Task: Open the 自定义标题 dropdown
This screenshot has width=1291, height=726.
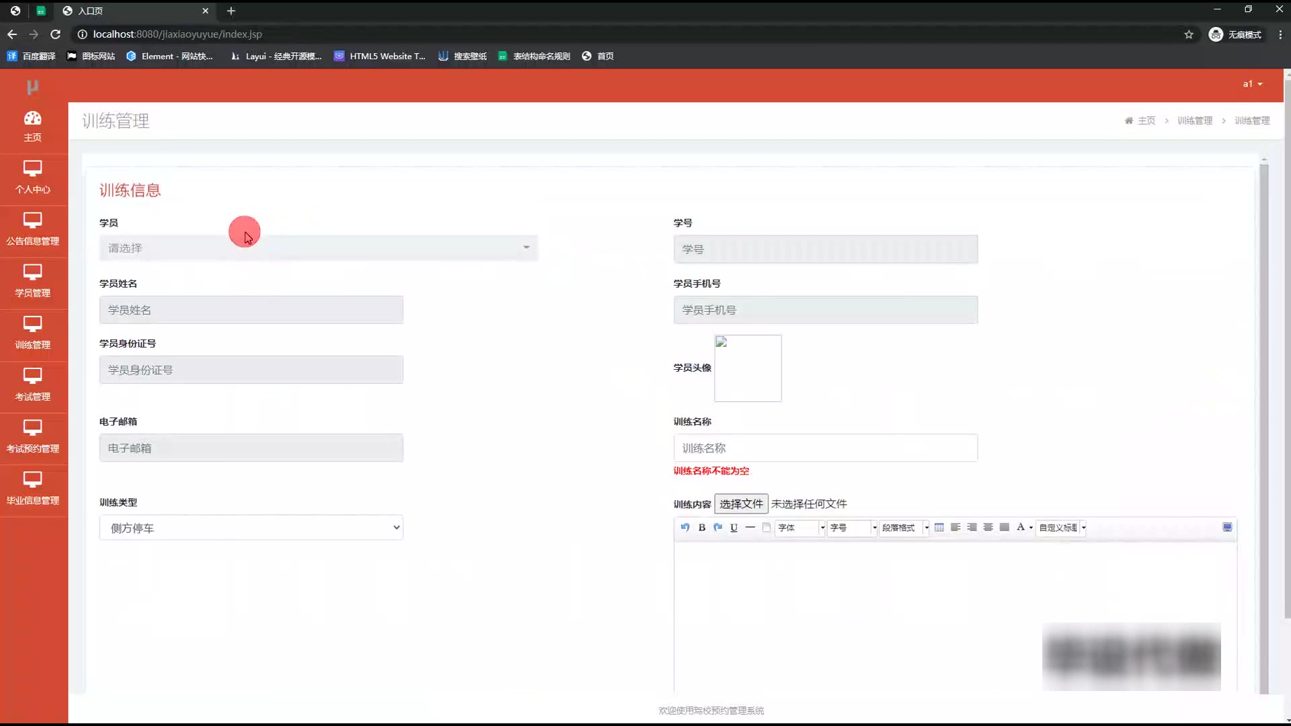Action: (1062, 528)
